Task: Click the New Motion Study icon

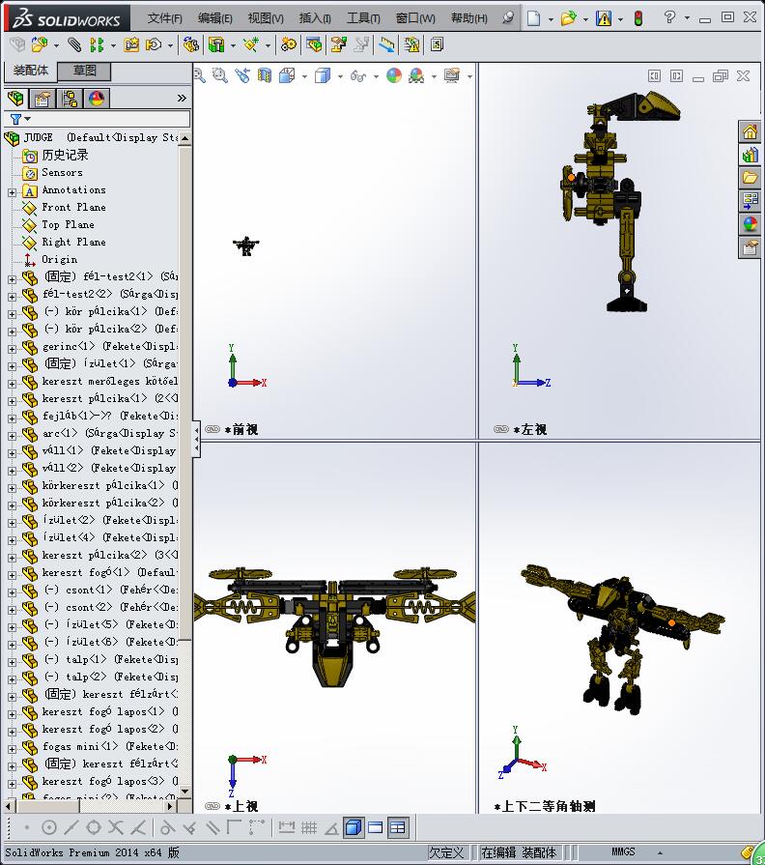Action: click(x=288, y=44)
